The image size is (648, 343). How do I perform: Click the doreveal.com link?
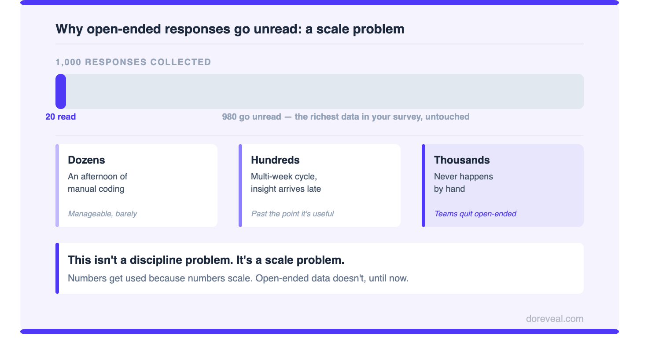point(555,319)
